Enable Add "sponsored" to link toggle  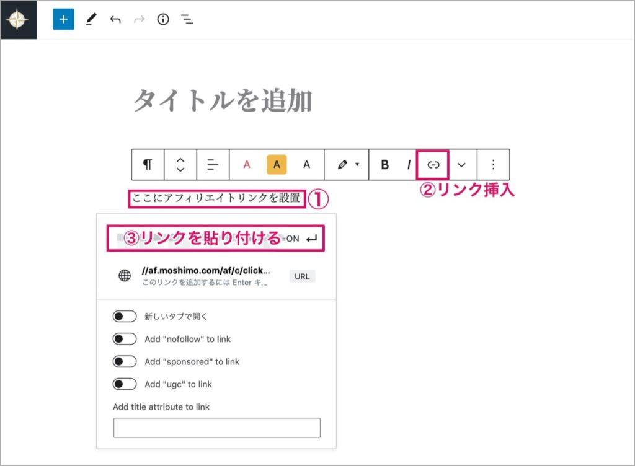[125, 362]
